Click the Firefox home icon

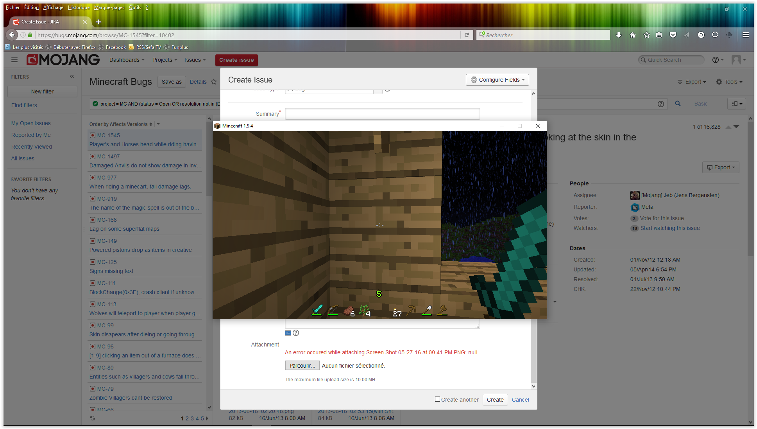coord(633,35)
